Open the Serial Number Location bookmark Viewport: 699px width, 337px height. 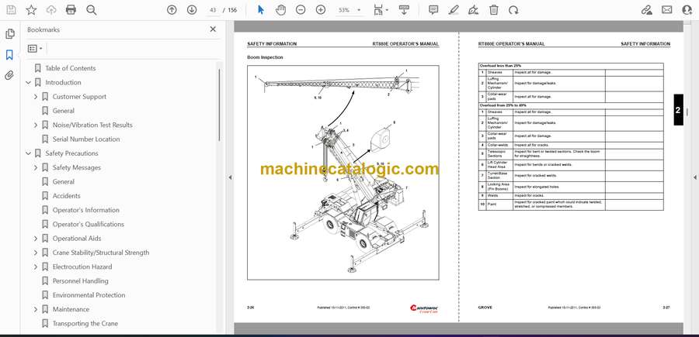[86, 139]
